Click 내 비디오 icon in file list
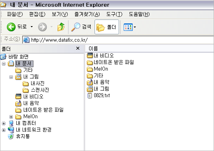Image resolution: width=214 pixels, height=151 pixels. 90,55
